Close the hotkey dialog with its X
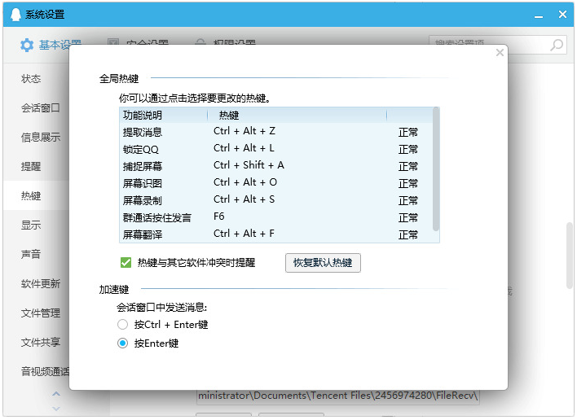 [500, 53]
